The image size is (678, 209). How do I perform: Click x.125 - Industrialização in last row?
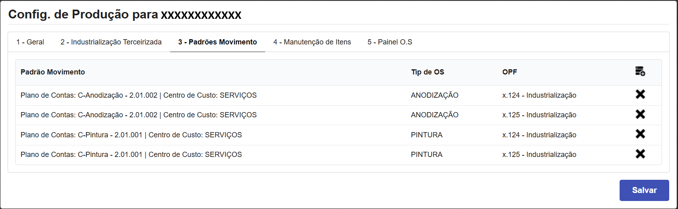click(539, 155)
